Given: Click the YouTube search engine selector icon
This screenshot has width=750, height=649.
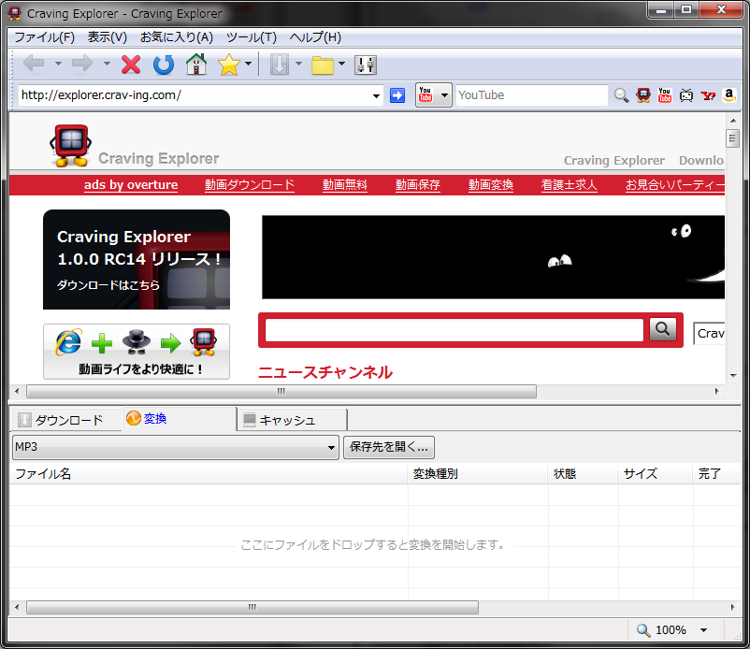Looking at the screenshot, I should click(425, 94).
